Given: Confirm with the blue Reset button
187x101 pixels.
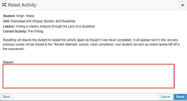Looking at the screenshot, I should (x=180, y=97).
